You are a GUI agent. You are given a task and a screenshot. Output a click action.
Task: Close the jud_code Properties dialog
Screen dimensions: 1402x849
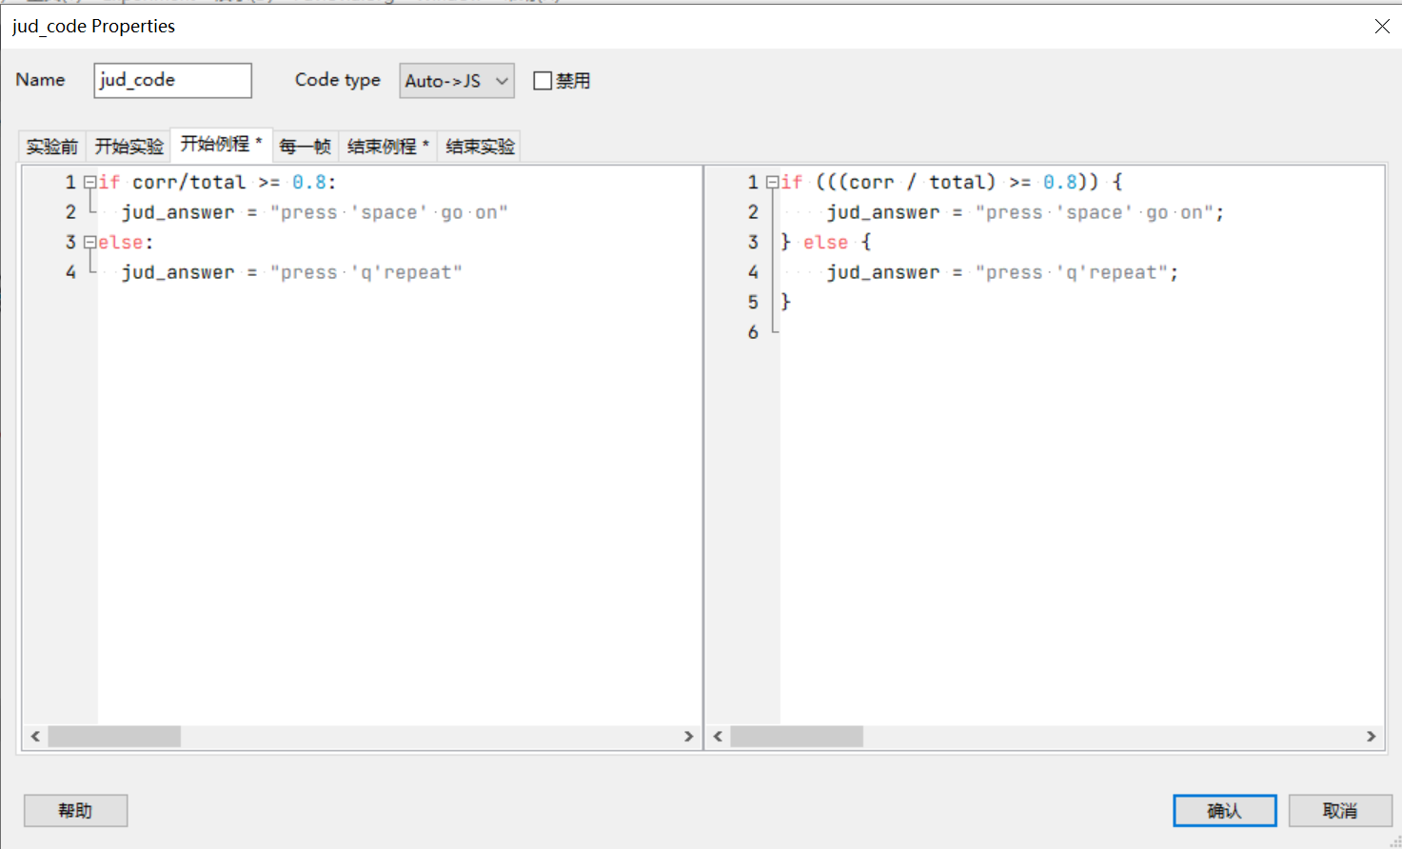coord(1382,27)
